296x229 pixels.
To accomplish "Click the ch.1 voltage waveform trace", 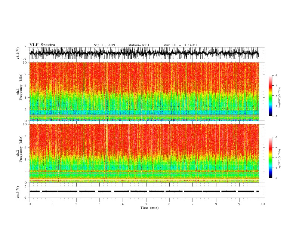I will point(144,53).
